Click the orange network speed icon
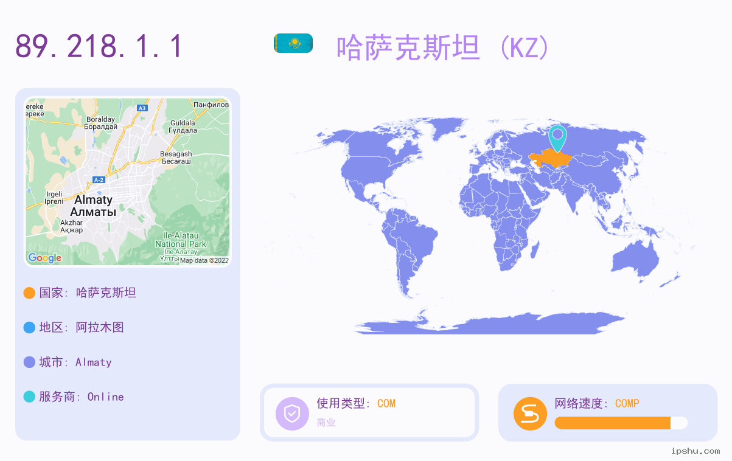Image resolution: width=732 pixels, height=461 pixels. [530, 414]
